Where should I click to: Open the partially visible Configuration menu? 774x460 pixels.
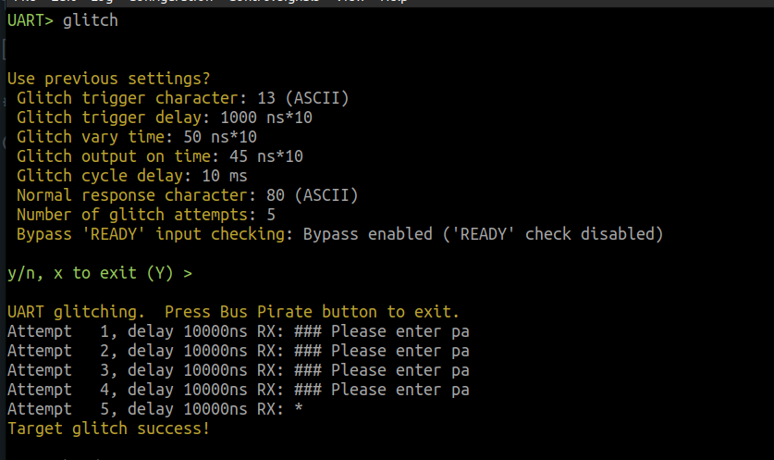click(x=171, y=2)
